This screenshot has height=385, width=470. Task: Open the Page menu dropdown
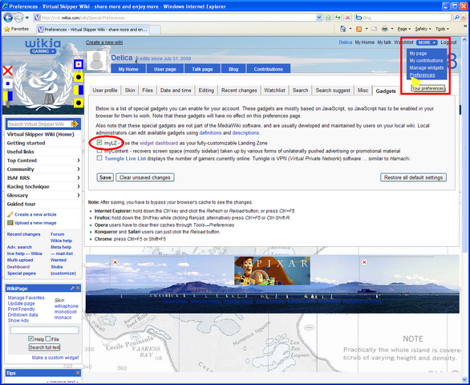(x=403, y=29)
